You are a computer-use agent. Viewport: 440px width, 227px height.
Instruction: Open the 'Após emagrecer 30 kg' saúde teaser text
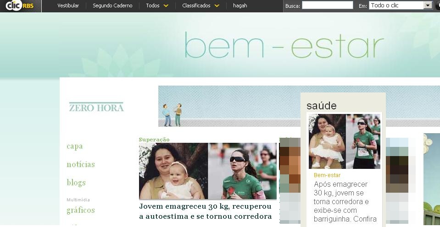(x=345, y=201)
